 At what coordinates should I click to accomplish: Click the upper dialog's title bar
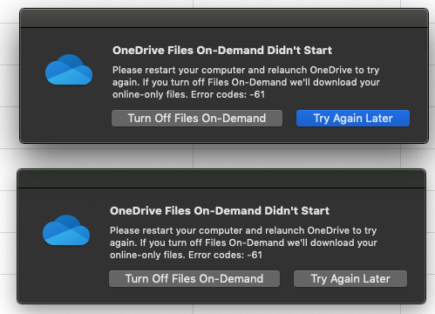click(224, 18)
